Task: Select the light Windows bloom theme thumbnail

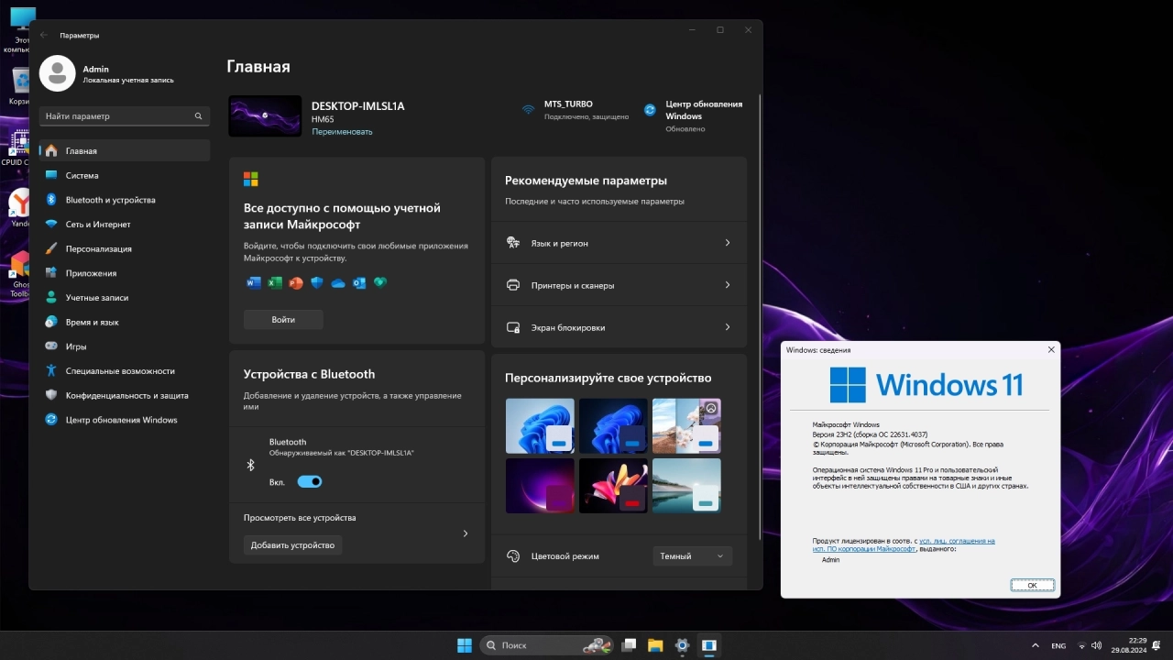Action: (x=540, y=425)
